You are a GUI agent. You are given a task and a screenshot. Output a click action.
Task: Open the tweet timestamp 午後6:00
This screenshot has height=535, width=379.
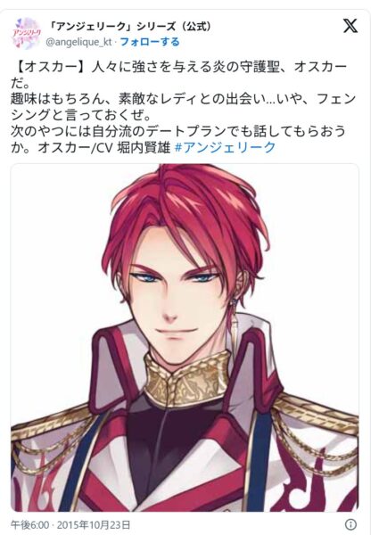click(29, 524)
